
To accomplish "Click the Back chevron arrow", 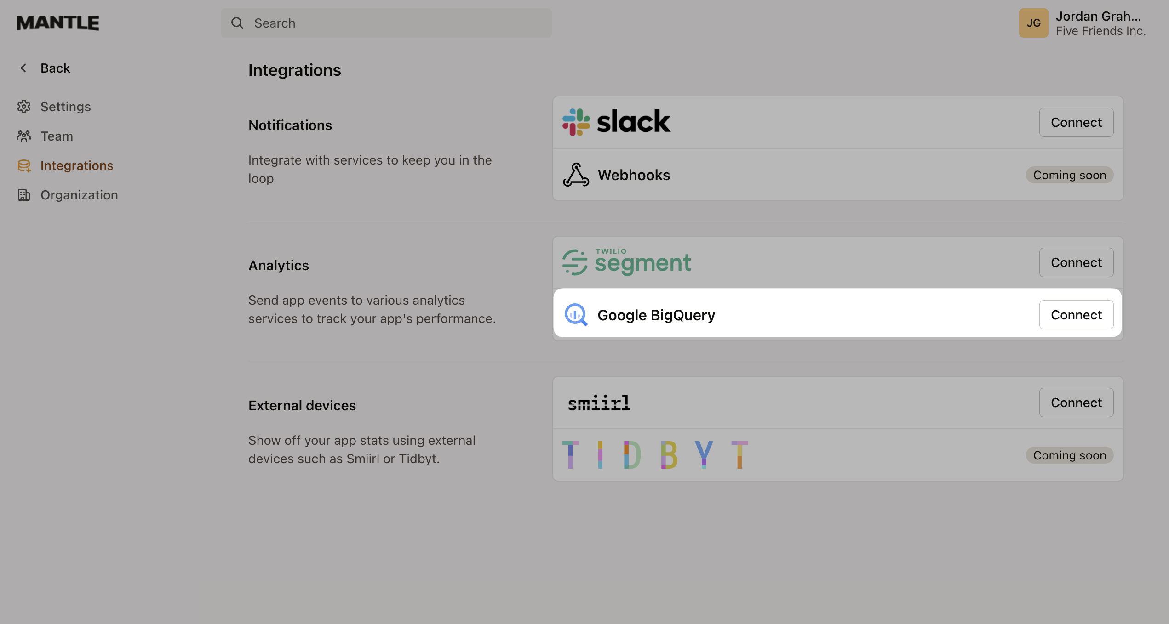I will click(23, 68).
